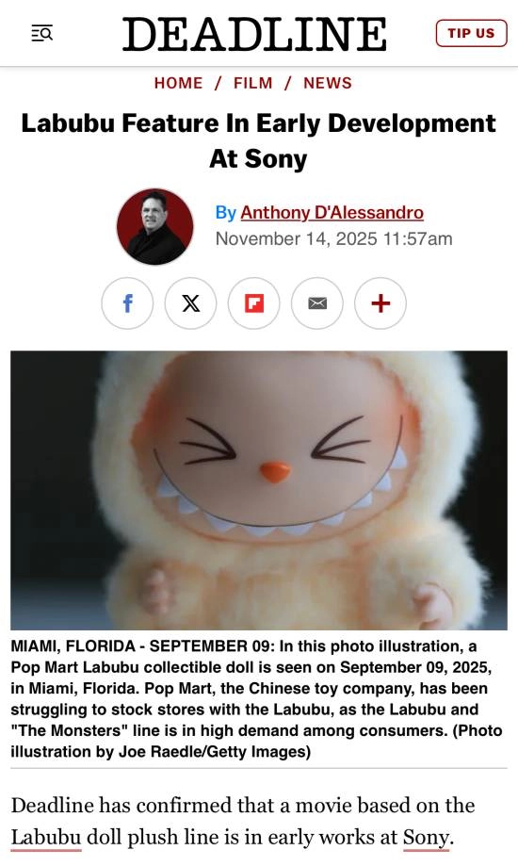The width and height of the screenshot is (518, 866).
Task: Share article on Facebook
Action: click(x=127, y=303)
